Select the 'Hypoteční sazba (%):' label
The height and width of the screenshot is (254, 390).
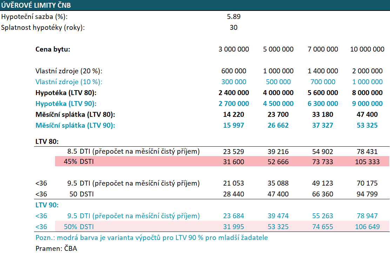pos(34,17)
